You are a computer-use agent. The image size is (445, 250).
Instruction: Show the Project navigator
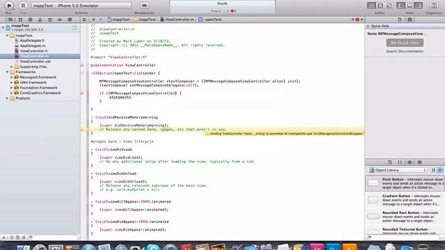(x=10, y=19)
